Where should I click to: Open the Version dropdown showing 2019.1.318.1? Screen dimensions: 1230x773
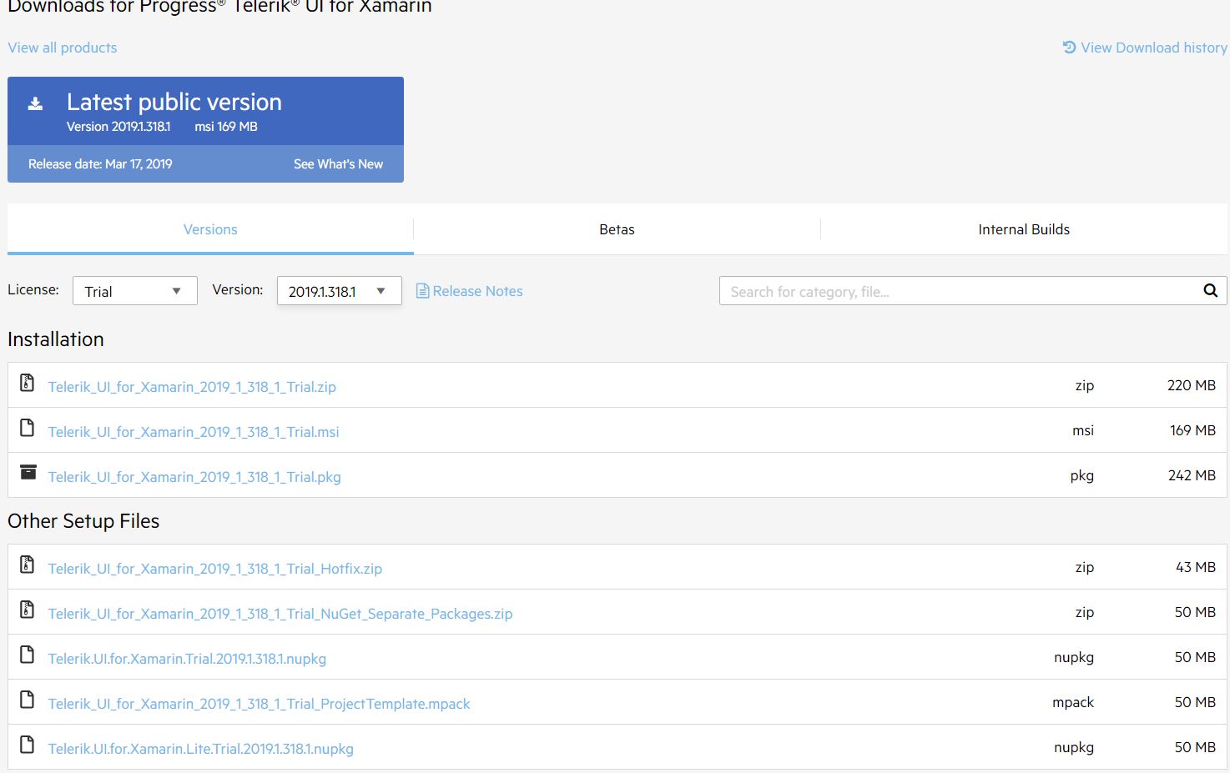point(339,291)
